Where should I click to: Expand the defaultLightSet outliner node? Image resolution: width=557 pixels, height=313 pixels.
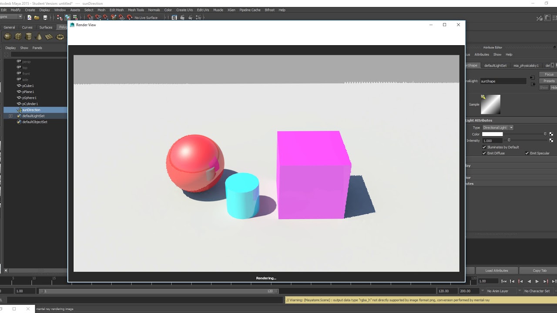[x=10, y=116]
